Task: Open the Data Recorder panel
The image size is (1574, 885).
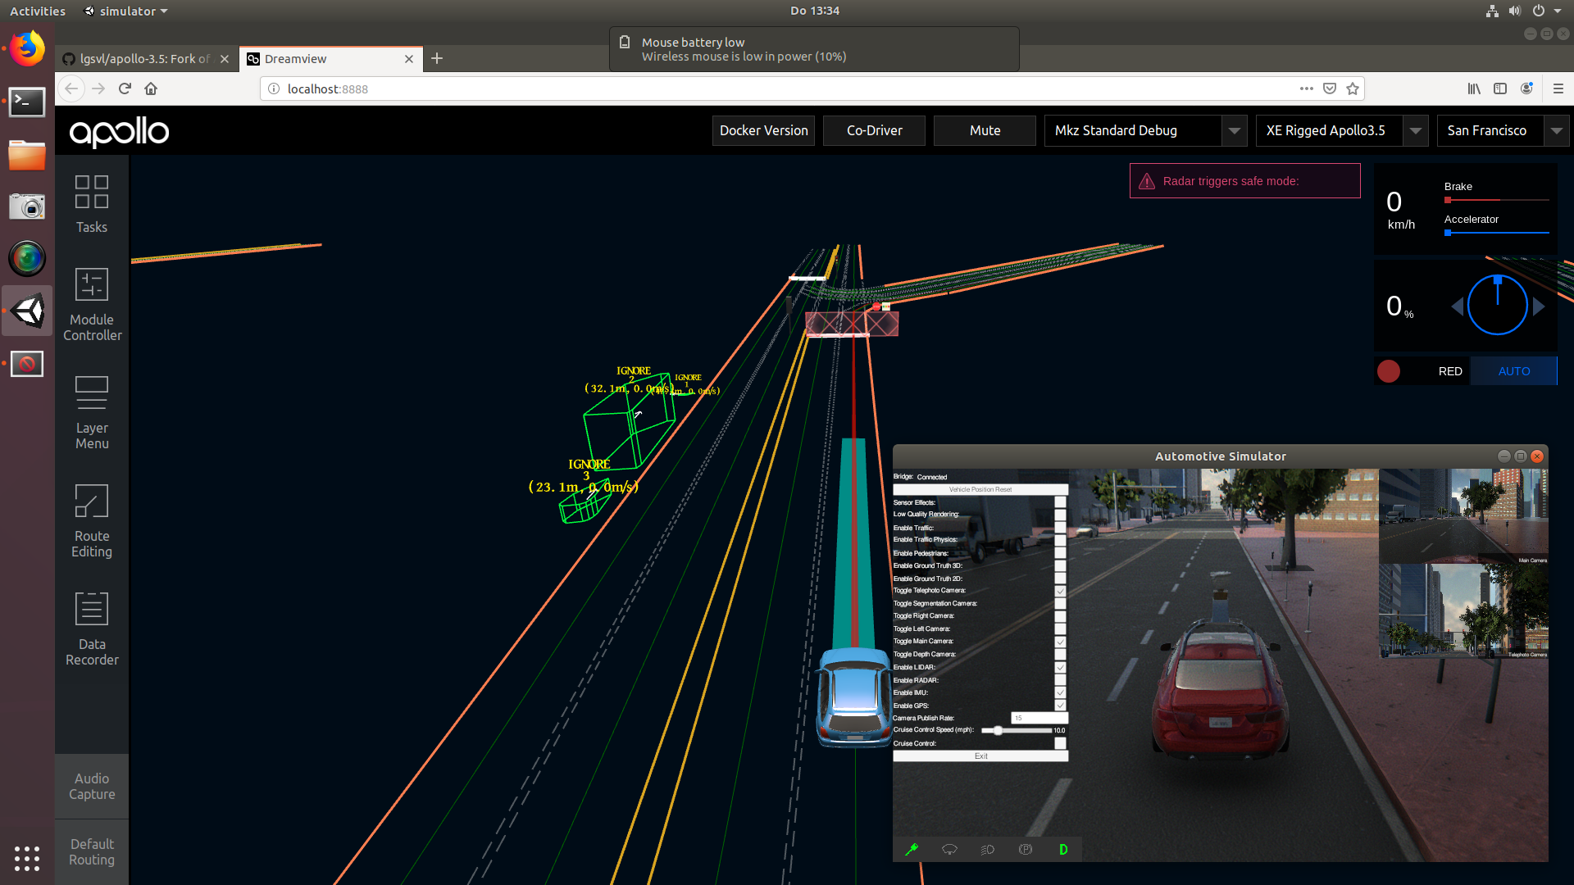Action: [92, 629]
